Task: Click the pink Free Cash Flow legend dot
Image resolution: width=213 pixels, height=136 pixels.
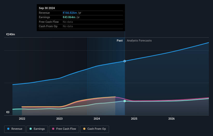Action: click(x=53, y=129)
